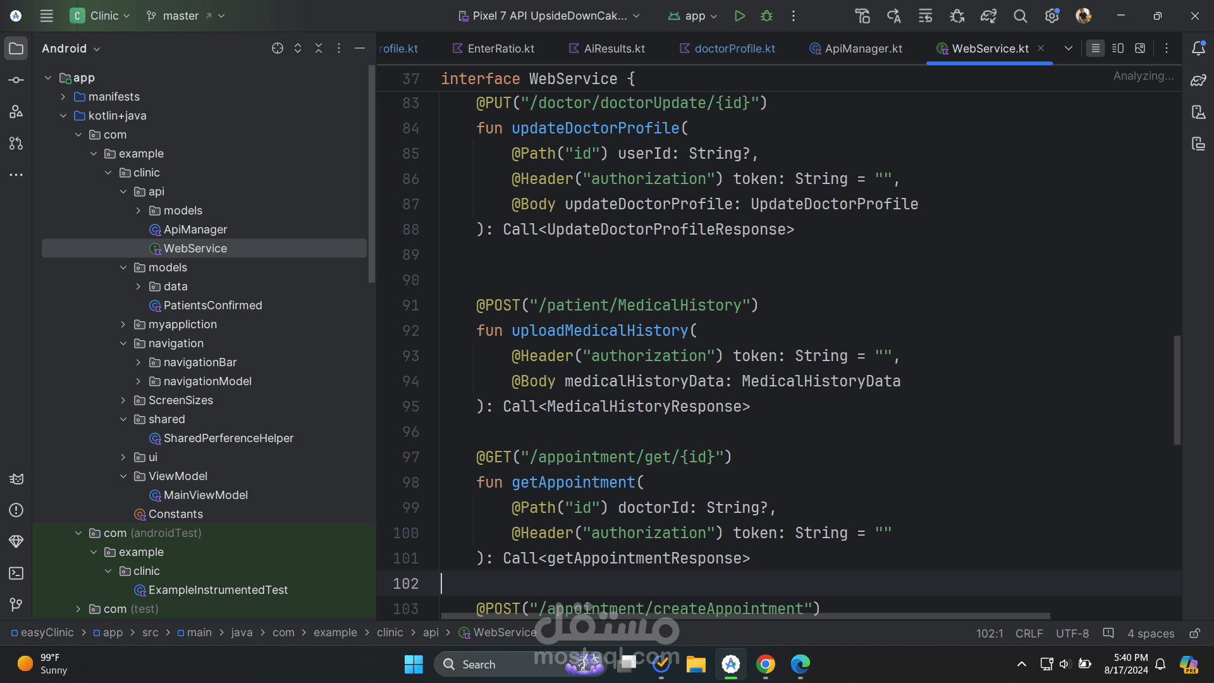Screen dimensions: 1214x683
Task: Switch to the AiResults.kt tab
Action: 613,49
